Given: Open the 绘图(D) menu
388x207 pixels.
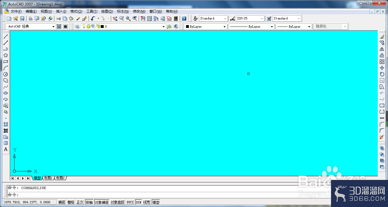Looking at the screenshot, I should tap(107, 11).
